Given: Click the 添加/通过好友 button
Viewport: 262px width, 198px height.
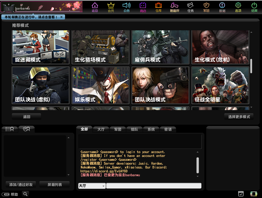Looking at the screenshot, I should 21,185.
